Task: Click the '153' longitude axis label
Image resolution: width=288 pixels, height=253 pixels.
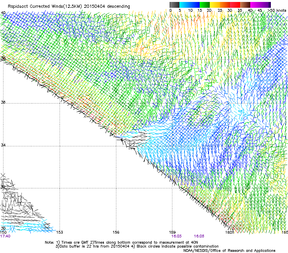Action: pos(60,232)
